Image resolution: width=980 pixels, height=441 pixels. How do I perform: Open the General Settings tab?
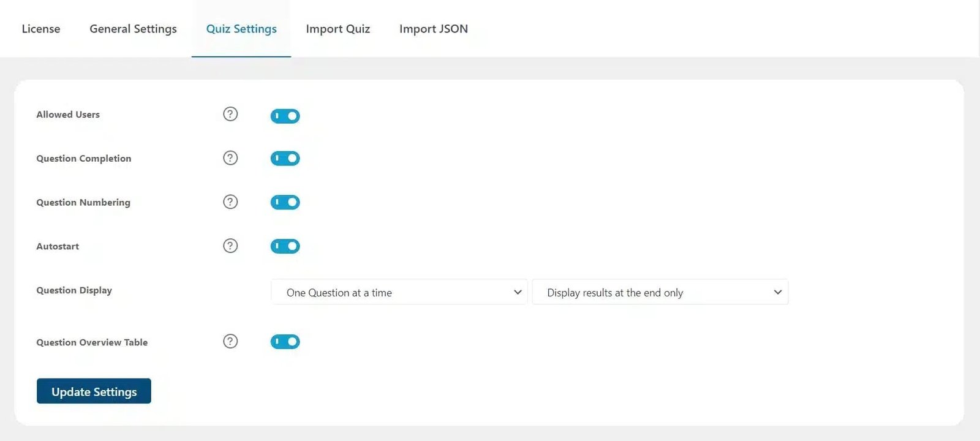click(x=133, y=29)
